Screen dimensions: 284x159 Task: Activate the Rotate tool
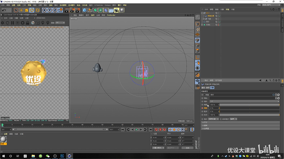[x=32, y=10]
